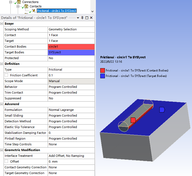Collapse the Geometric Modification section
The image size is (192, 176).
tap(2, 150)
